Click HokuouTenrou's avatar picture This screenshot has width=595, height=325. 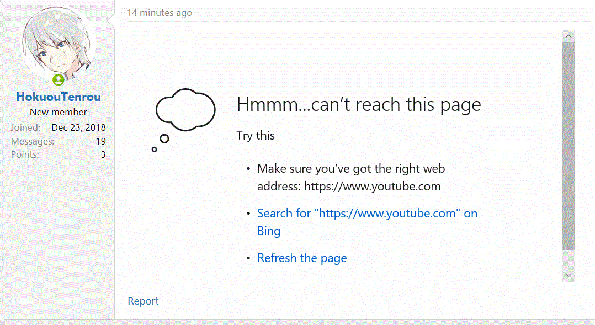pos(58,43)
